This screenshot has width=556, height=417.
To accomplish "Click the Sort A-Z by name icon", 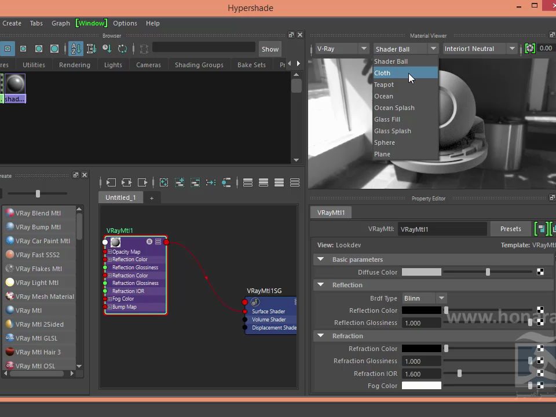I will [75, 49].
